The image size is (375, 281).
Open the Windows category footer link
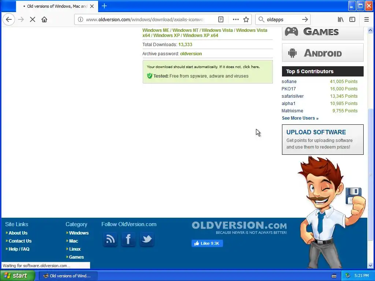[x=79, y=233]
